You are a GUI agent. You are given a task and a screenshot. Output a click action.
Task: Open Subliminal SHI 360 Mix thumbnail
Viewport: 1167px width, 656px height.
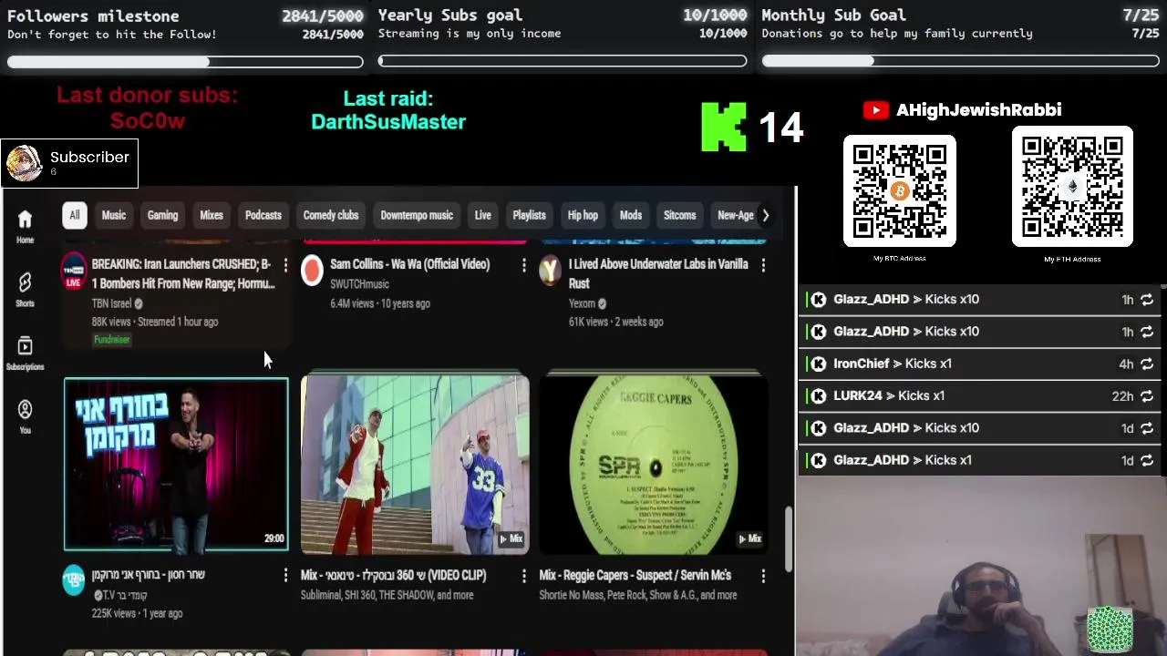pos(415,465)
